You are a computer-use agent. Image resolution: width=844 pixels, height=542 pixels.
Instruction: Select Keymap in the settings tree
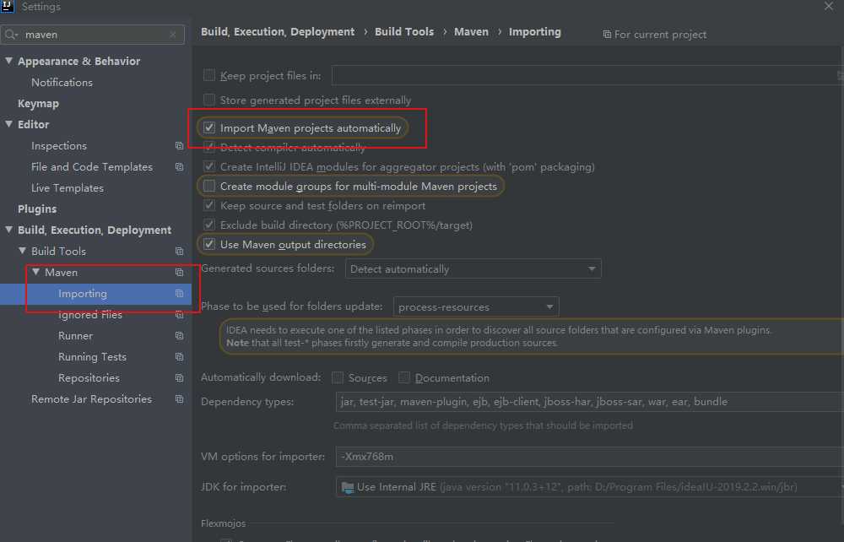[38, 103]
